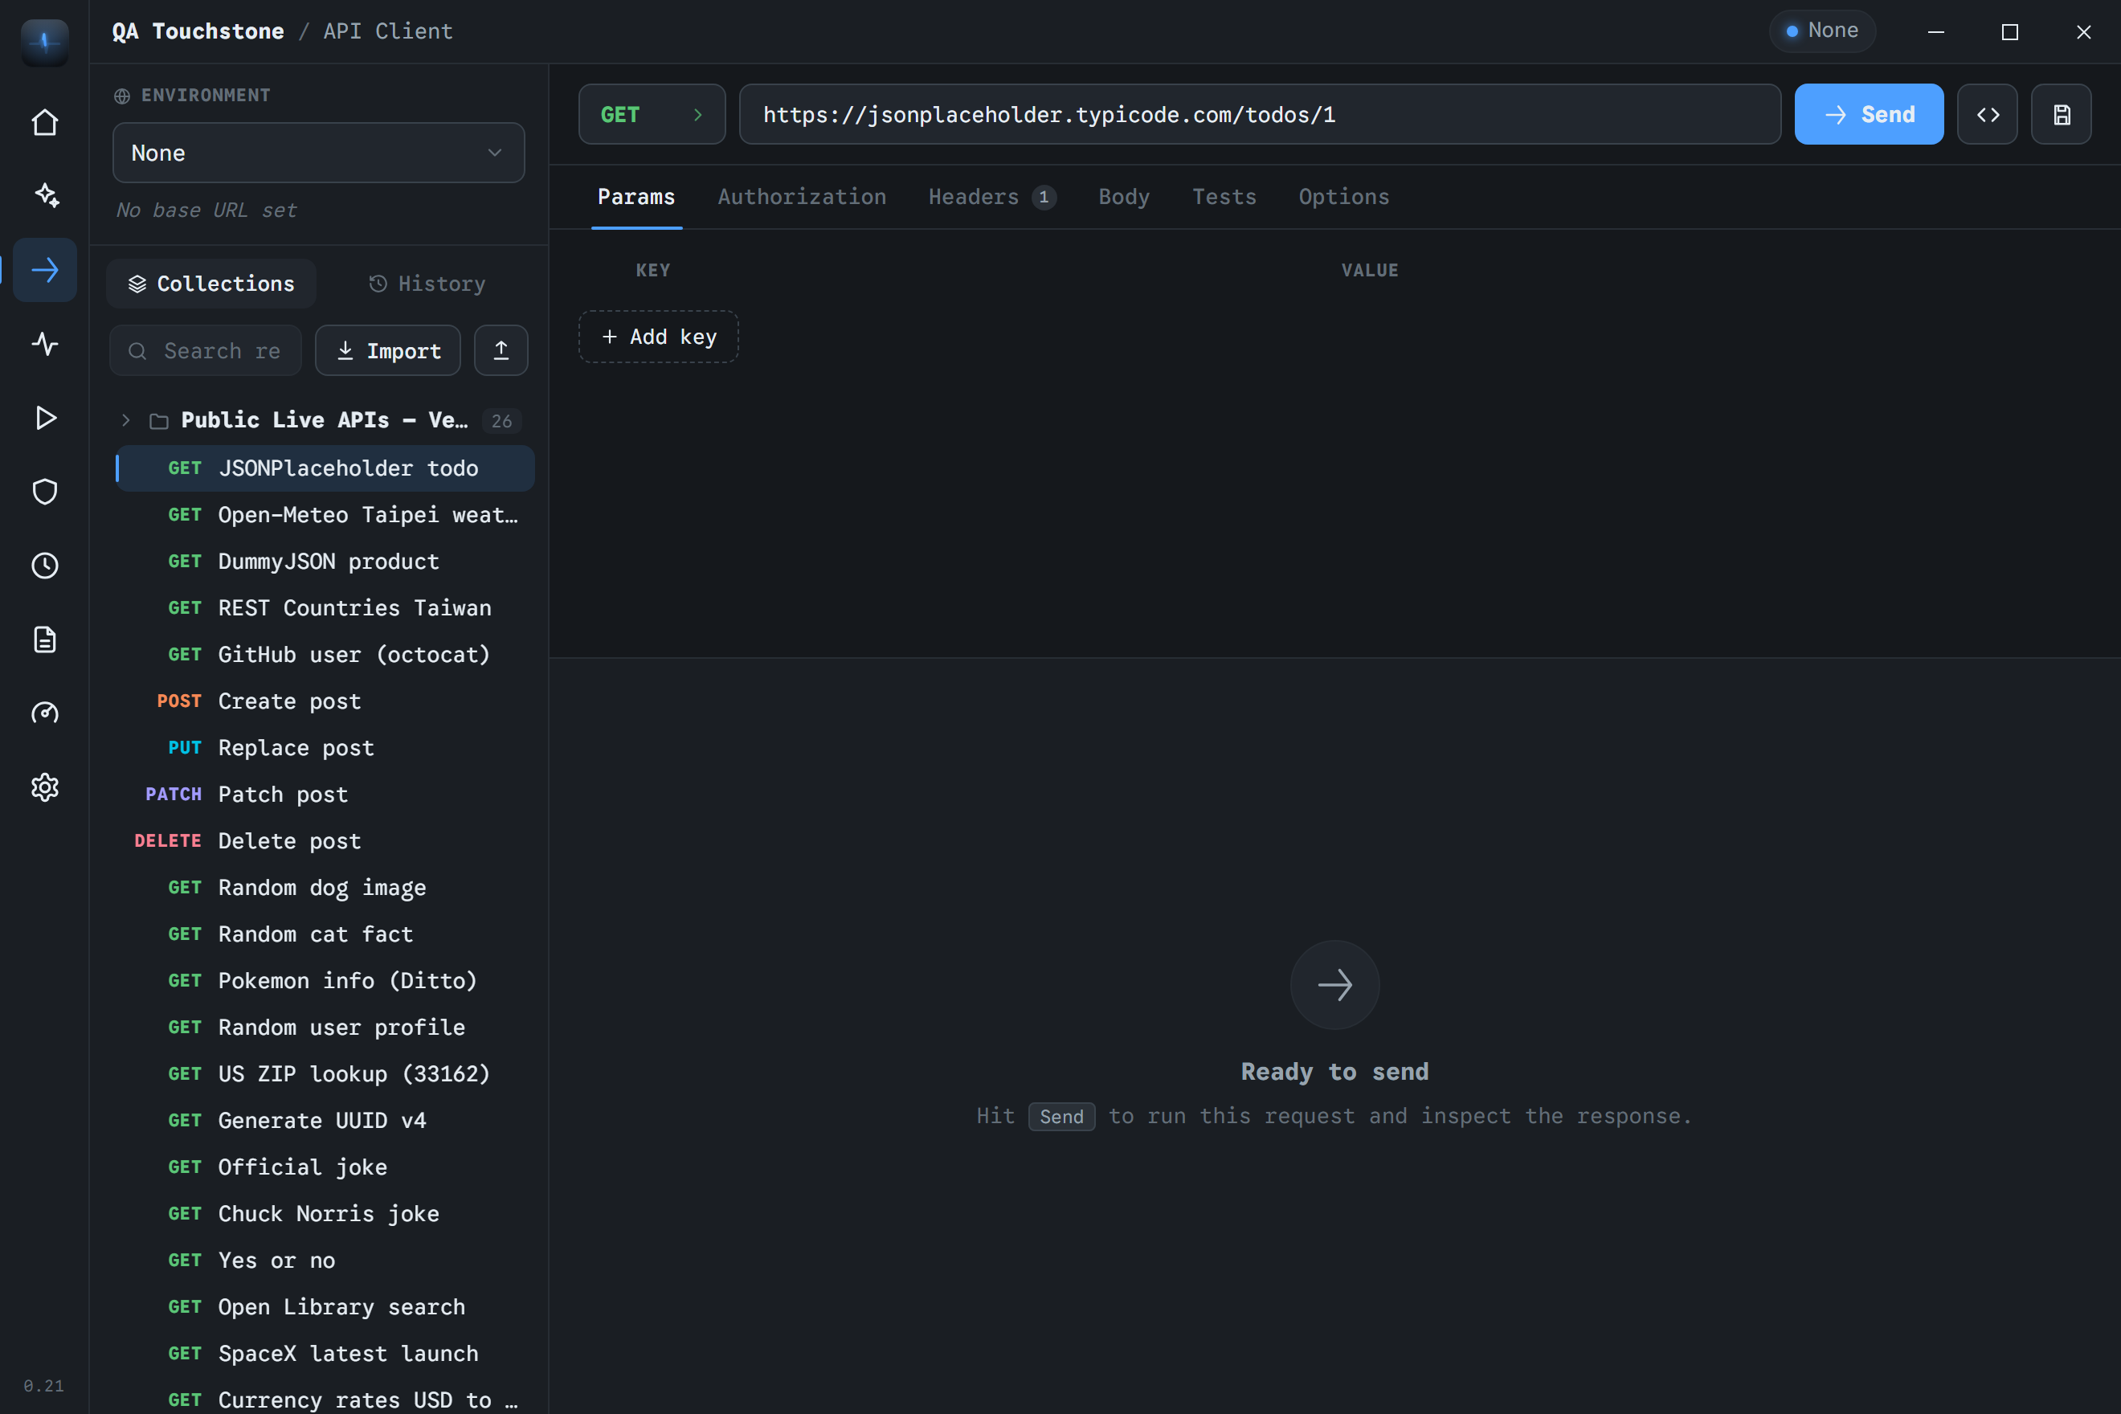This screenshot has width=2121, height=1414.
Task: Show generated code snippet icon button
Action: coord(1988,115)
